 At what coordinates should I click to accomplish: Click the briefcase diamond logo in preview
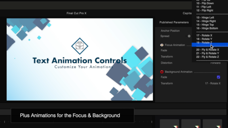pos(80,46)
